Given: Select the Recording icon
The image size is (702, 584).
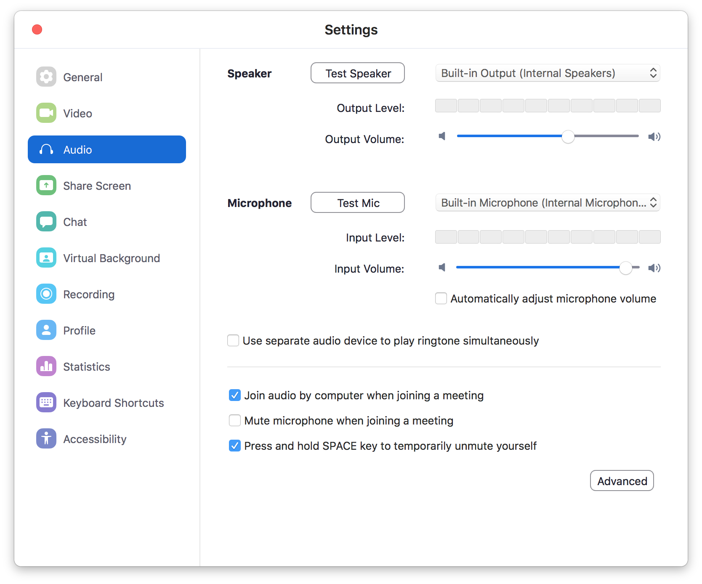Looking at the screenshot, I should coord(46,294).
